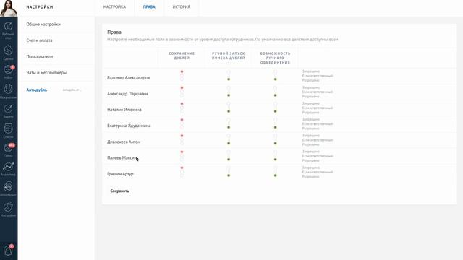Select red Запрещено radio for Радомир Александров duplicate saving

coord(182,71)
